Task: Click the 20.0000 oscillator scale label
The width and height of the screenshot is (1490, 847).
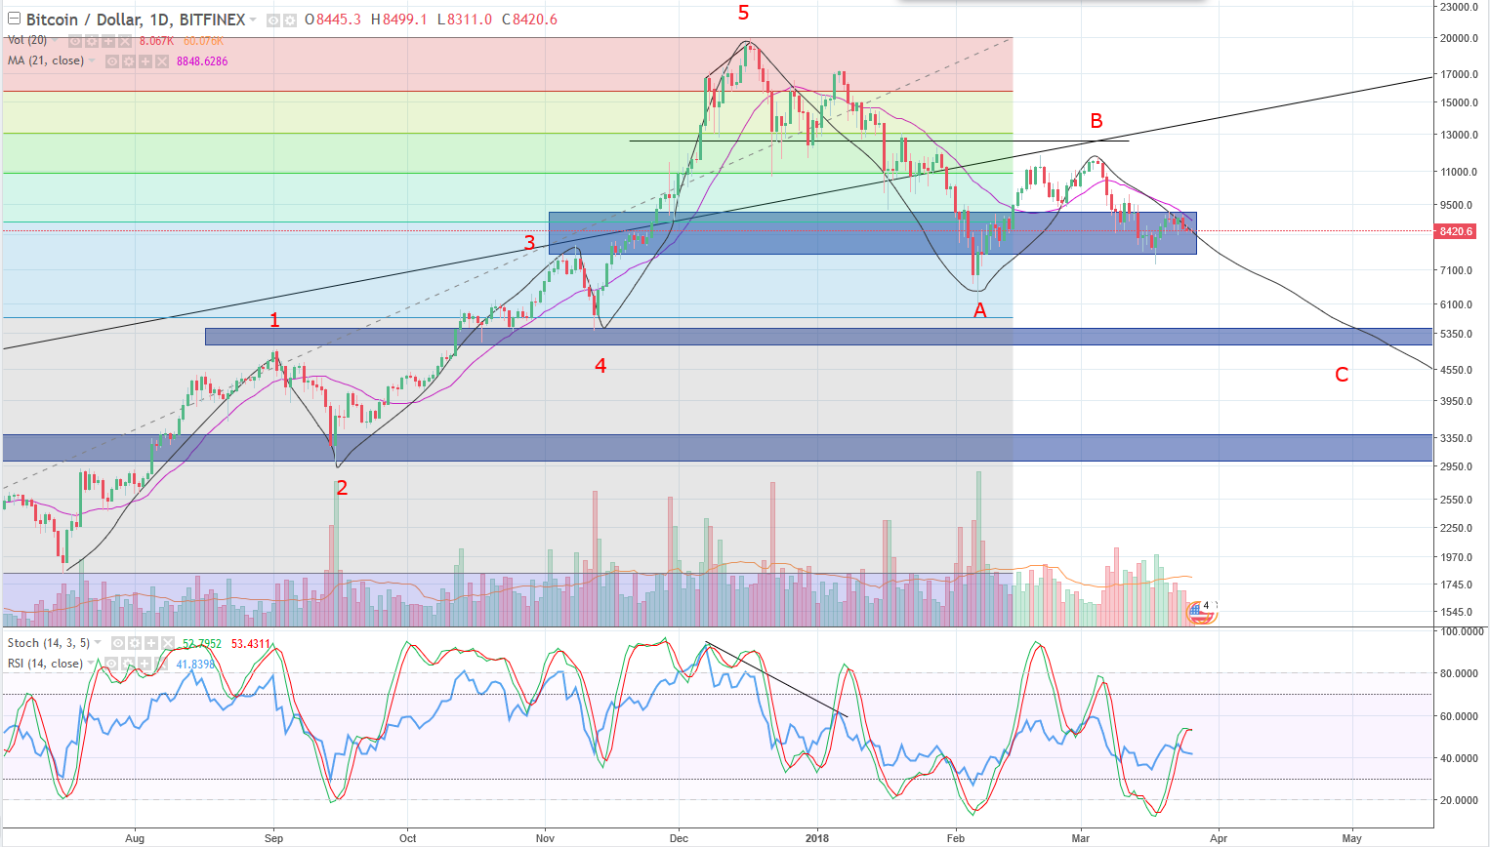Action: (1459, 800)
